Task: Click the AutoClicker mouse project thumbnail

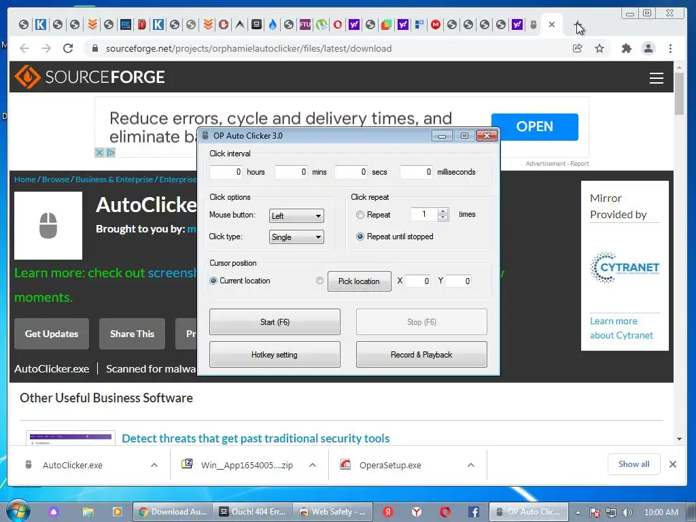Action: 48,226
